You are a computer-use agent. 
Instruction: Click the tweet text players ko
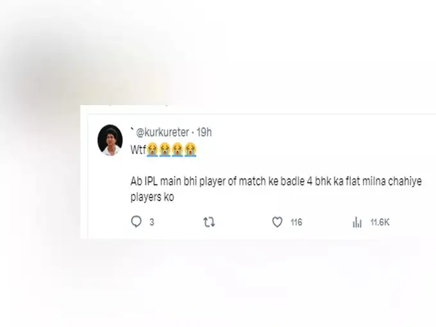tap(153, 197)
